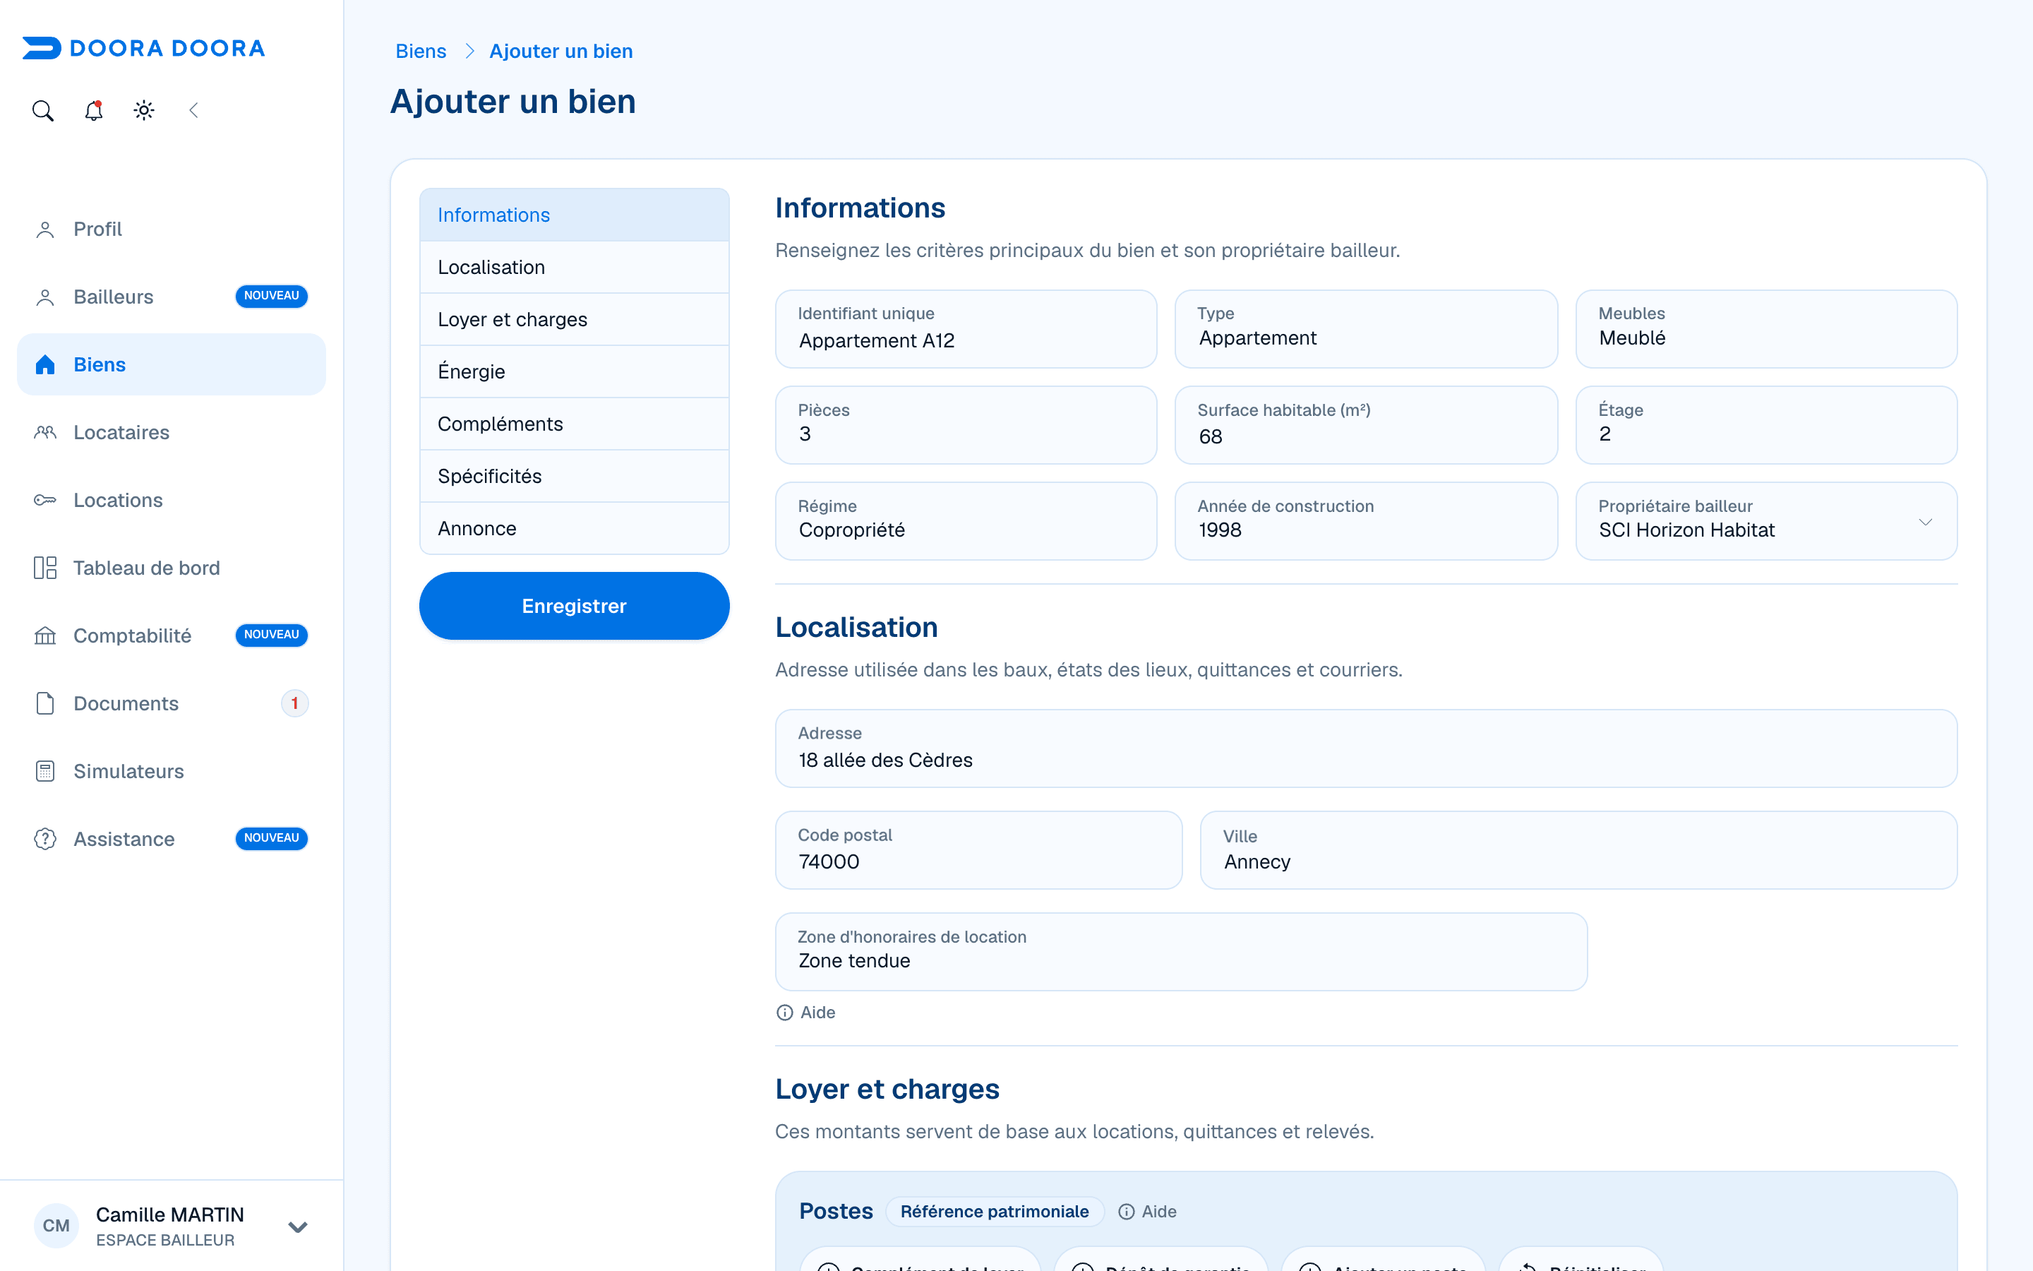Click the Simulateurs calculator icon
Screen dimensions: 2033x1271
pos(45,771)
